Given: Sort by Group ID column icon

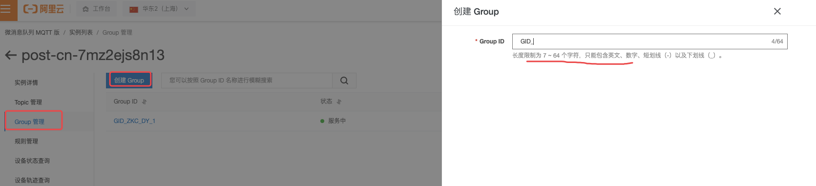Looking at the screenshot, I should coord(145,102).
